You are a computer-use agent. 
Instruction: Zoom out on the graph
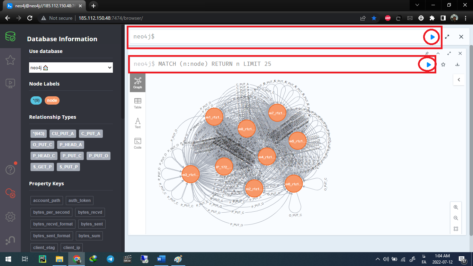click(456, 218)
